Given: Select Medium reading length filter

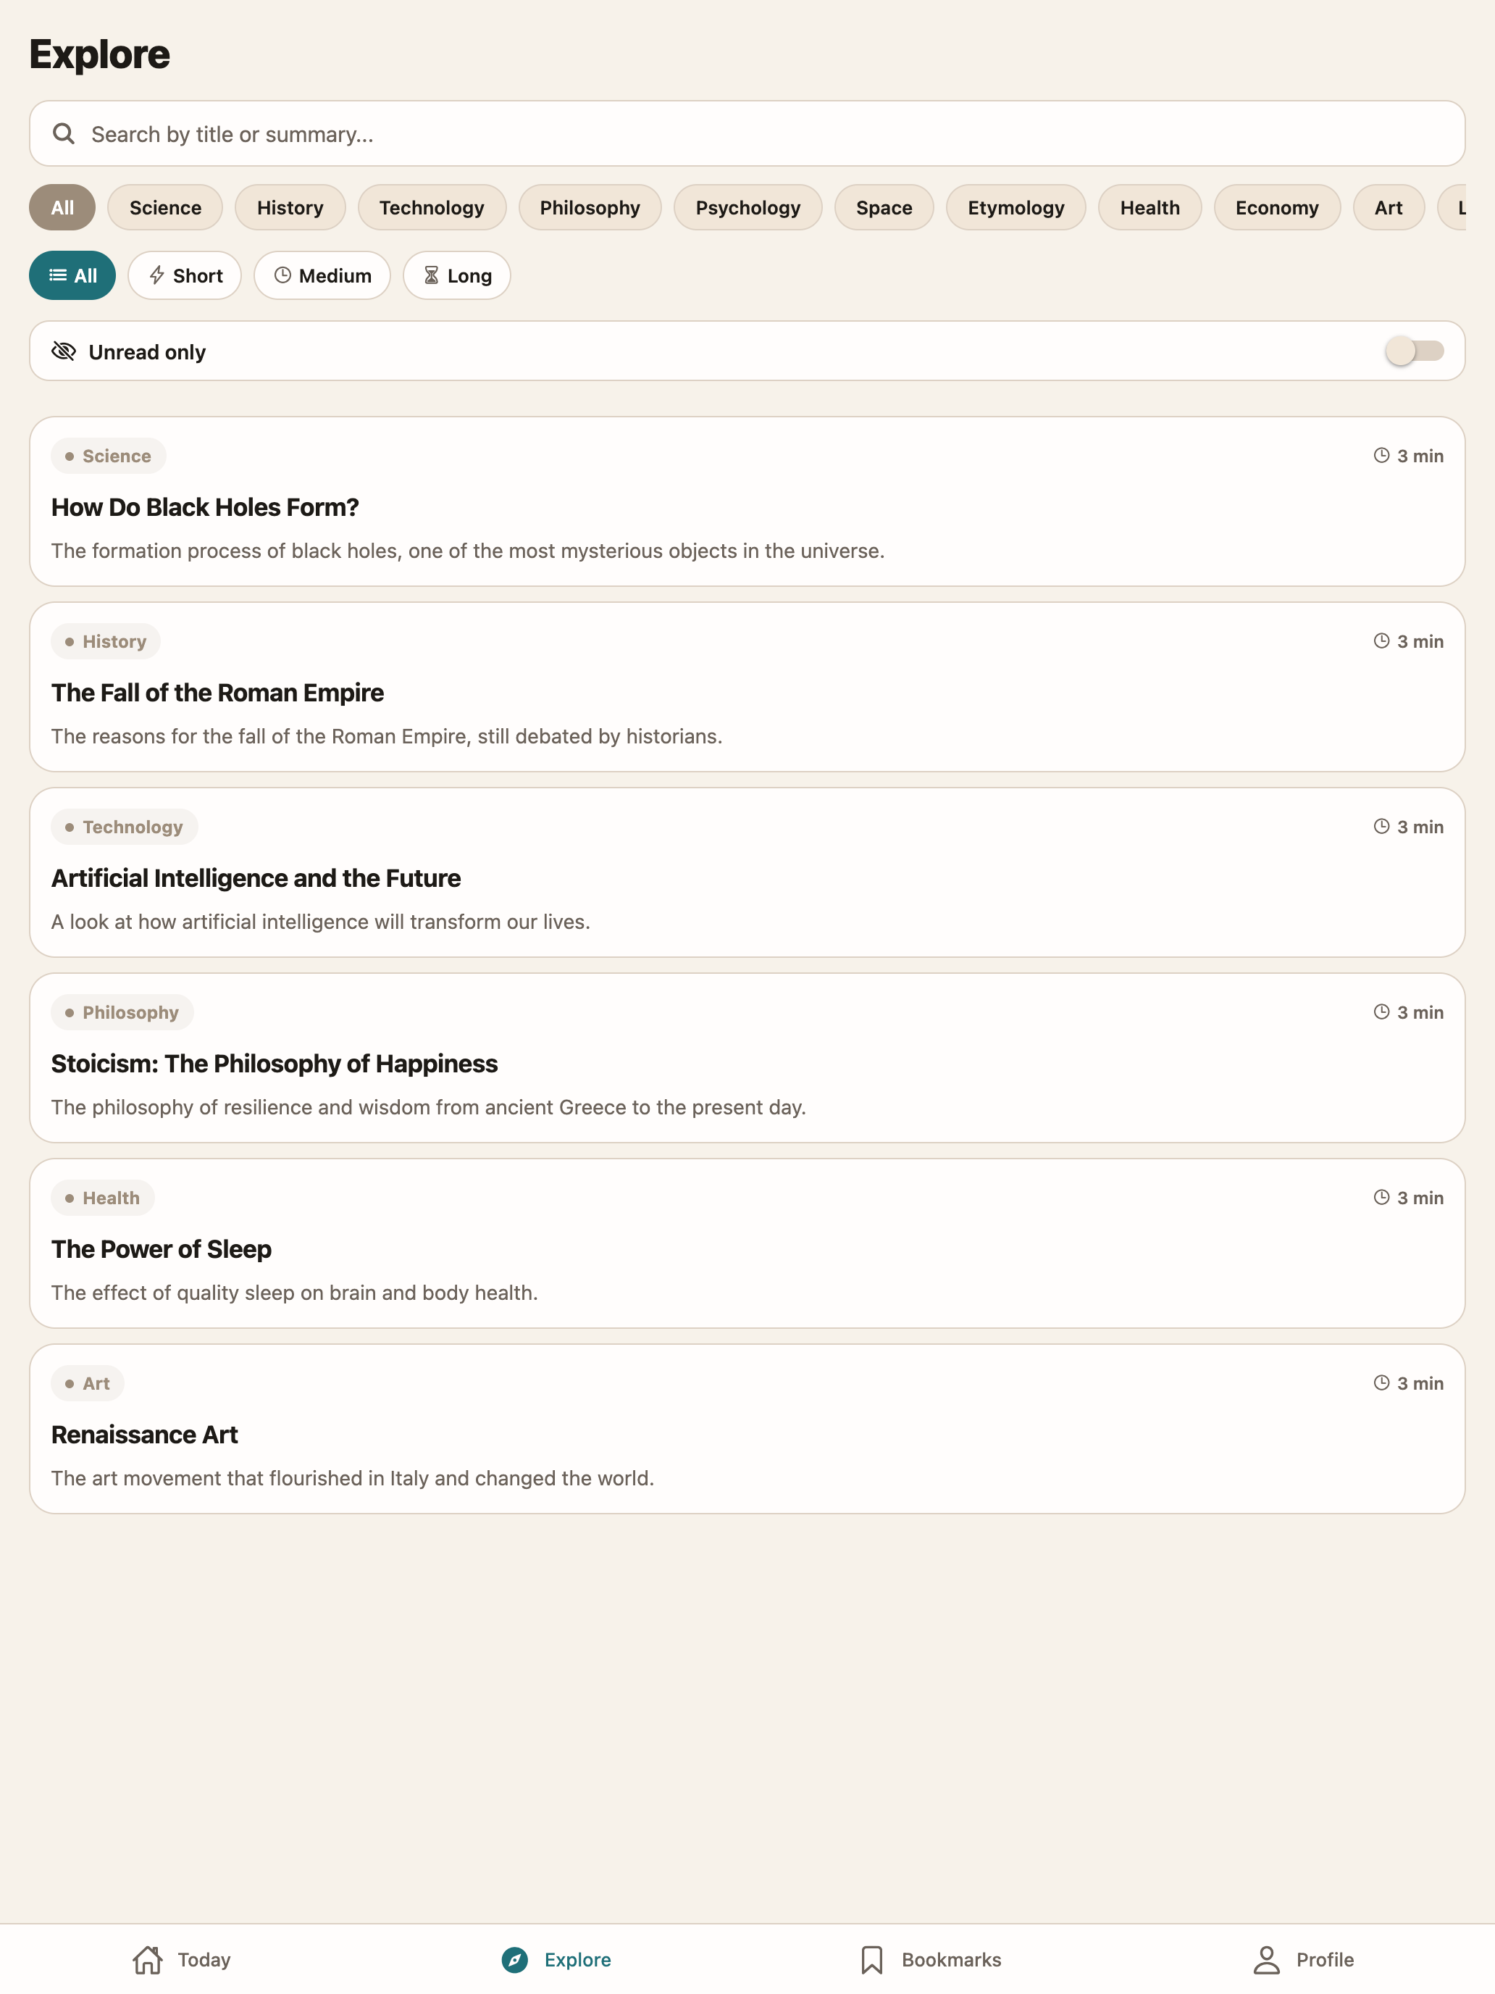Looking at the screenshot, I should pyautogui.click(x=322, y=275).
